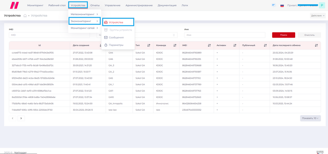This screenshot has width=328, height=154.
Task: Open the Мониторинг menu
Action: pos(35,5)
